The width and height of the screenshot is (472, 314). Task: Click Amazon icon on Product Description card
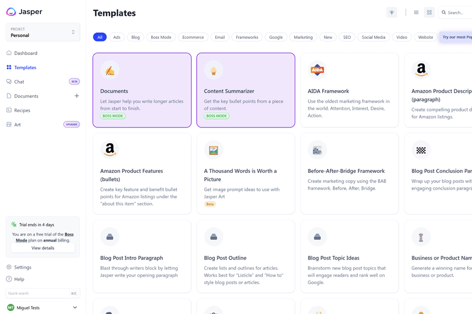coord(421,70)
